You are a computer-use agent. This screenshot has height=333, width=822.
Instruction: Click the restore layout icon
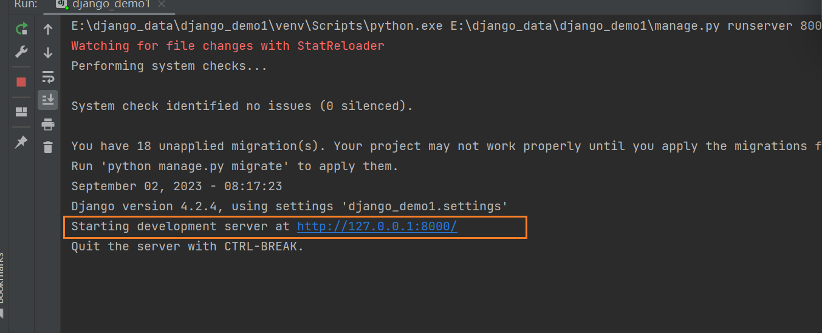click(x=21, y=111)
